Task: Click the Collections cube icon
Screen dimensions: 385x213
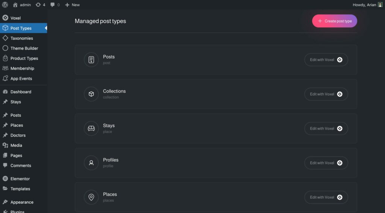Action: (x=91, y=94)
